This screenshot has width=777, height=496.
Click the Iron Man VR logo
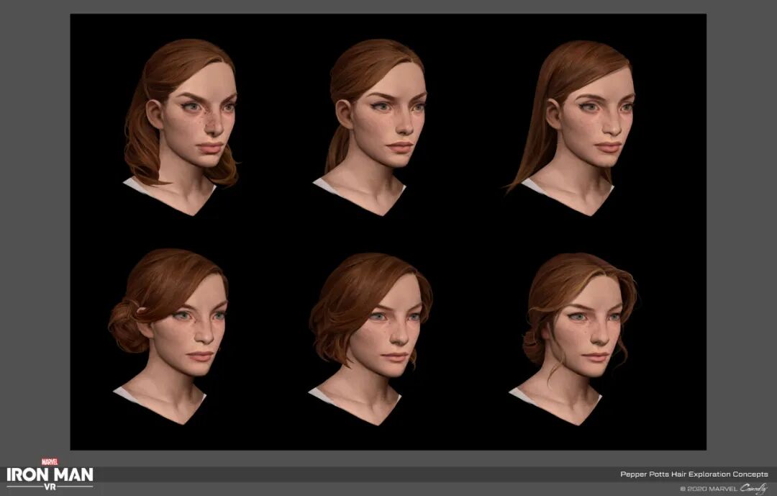tap(50, 474)
